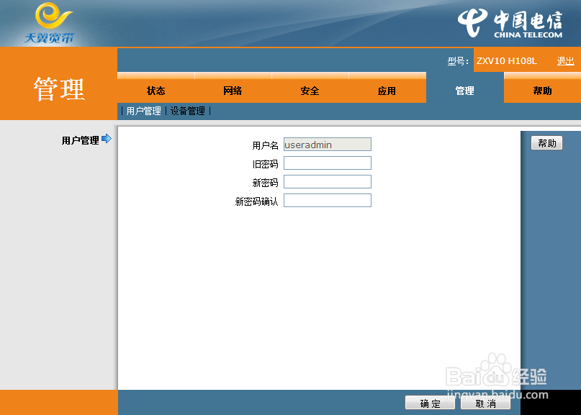Click the 退出 logout link
Image resolution: width=581 pixels, height=415 pixels.
(566, 61)
